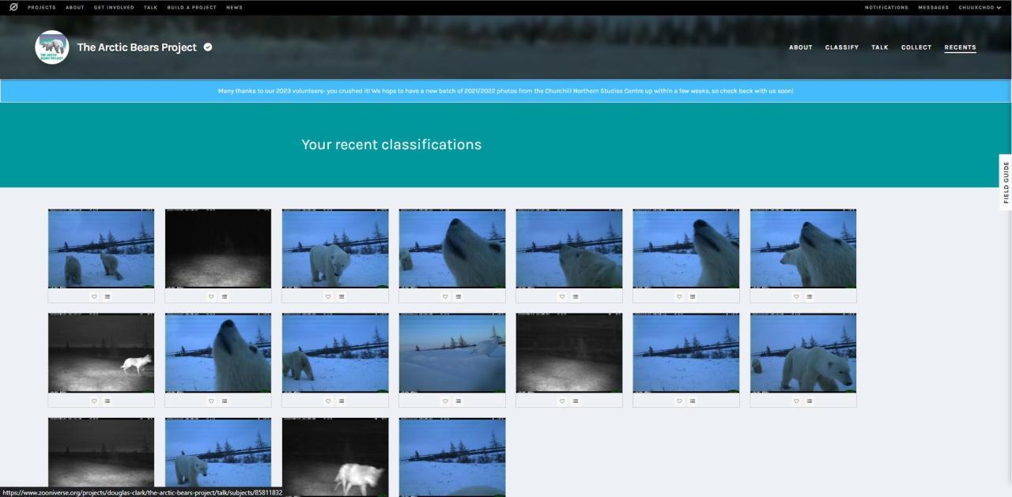Favorite the night white fox photo
1012x497 pixels.
(x=94, y=401)
